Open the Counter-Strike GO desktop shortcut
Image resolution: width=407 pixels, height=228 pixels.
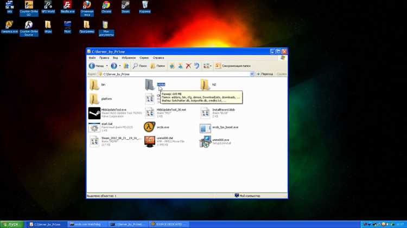[29, 8]
